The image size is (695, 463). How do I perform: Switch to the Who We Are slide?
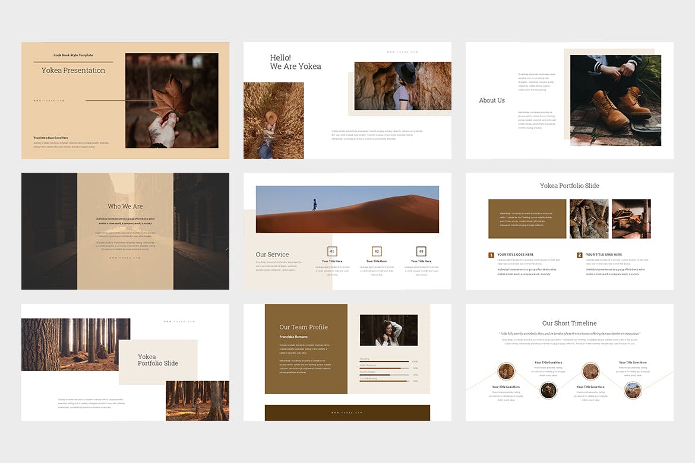[125, 231]
